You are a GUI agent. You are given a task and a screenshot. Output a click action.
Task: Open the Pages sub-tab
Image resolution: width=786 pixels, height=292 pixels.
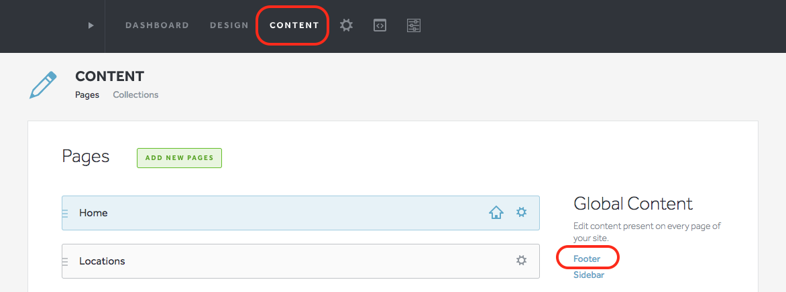coord(87,94)
